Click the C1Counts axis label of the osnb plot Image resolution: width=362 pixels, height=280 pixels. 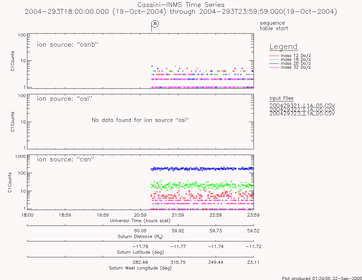coord(12,61)
